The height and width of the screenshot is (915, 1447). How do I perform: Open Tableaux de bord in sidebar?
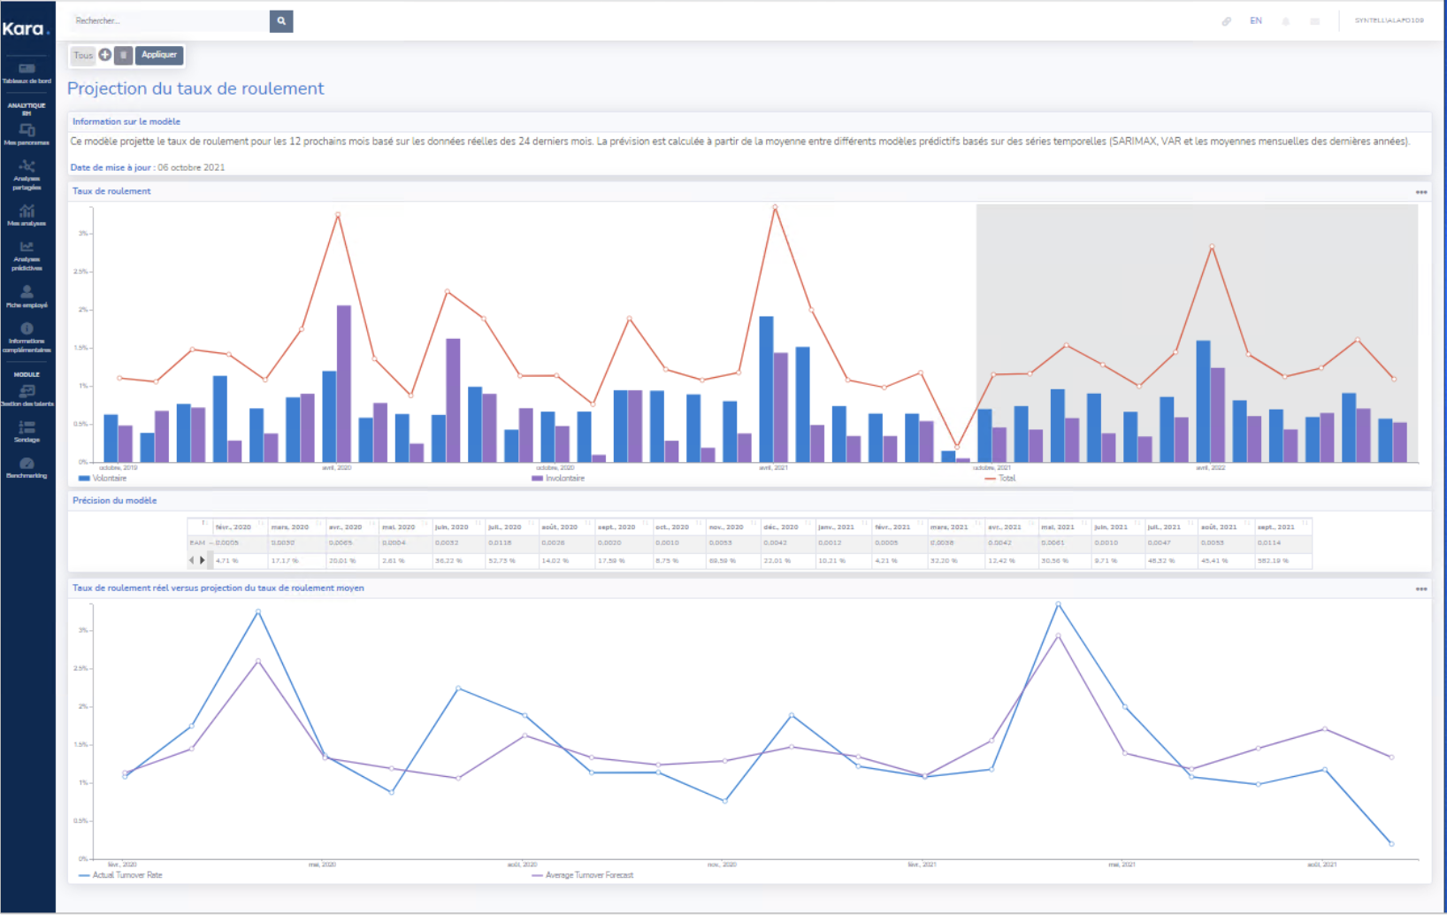pos(27,73)
